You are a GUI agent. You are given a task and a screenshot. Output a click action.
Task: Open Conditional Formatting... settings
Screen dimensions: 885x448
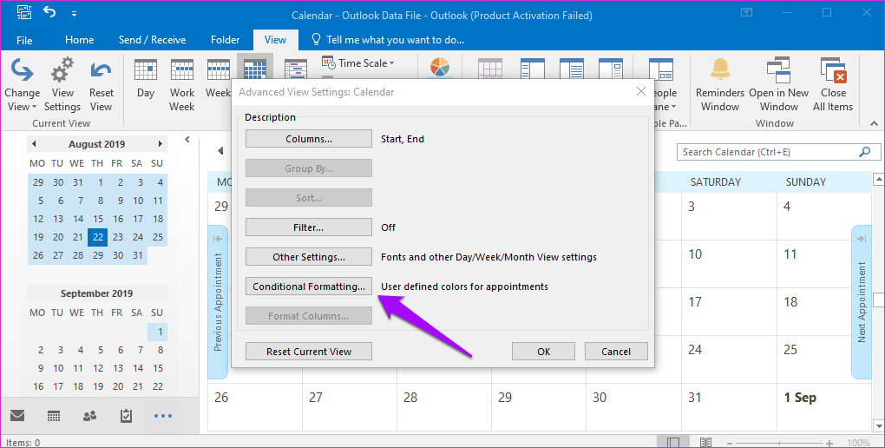tap(309, 287)
